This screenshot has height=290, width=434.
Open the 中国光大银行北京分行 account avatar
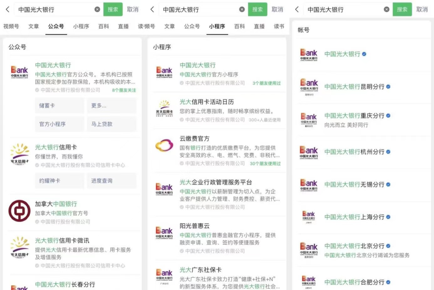click(x=309, y=250)
